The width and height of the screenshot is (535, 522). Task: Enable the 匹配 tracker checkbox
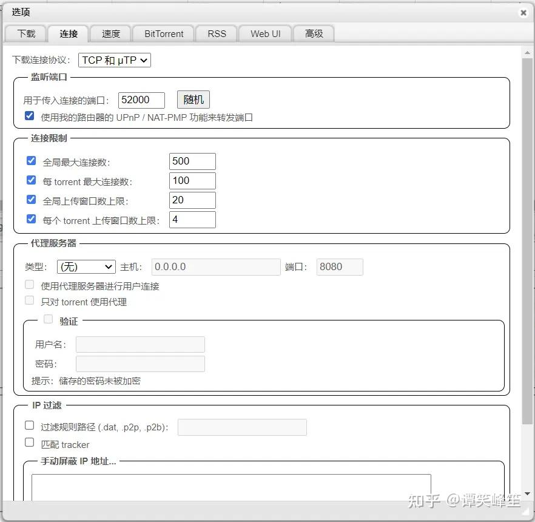pyautogui.click(x=29, y=443)
